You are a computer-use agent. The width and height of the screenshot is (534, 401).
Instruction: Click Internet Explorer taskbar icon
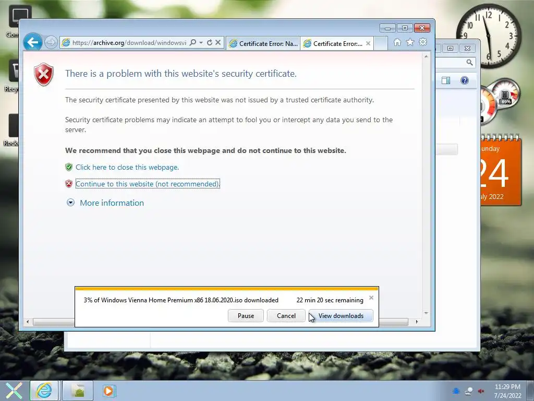(44, 391)
